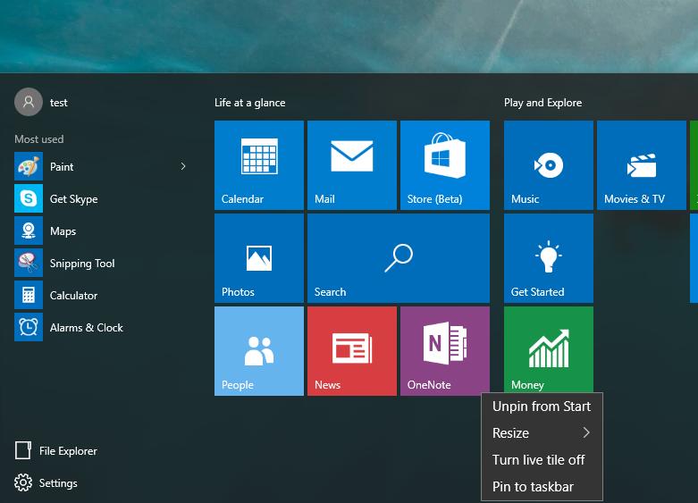Viewport: 698px width, 503px height.
Task: Choose Pin to taskbar
Action: point(542,486)
